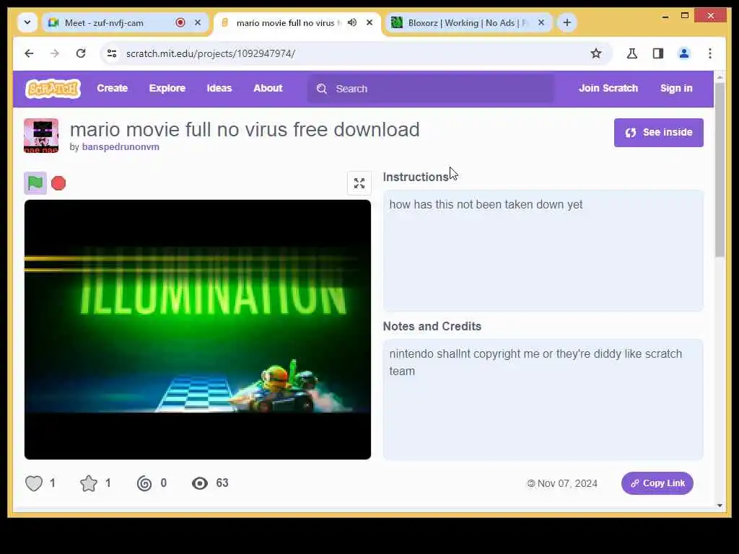Click Join Scratch
The height and width of the screenshot is (554, 739).
[608, 88]
